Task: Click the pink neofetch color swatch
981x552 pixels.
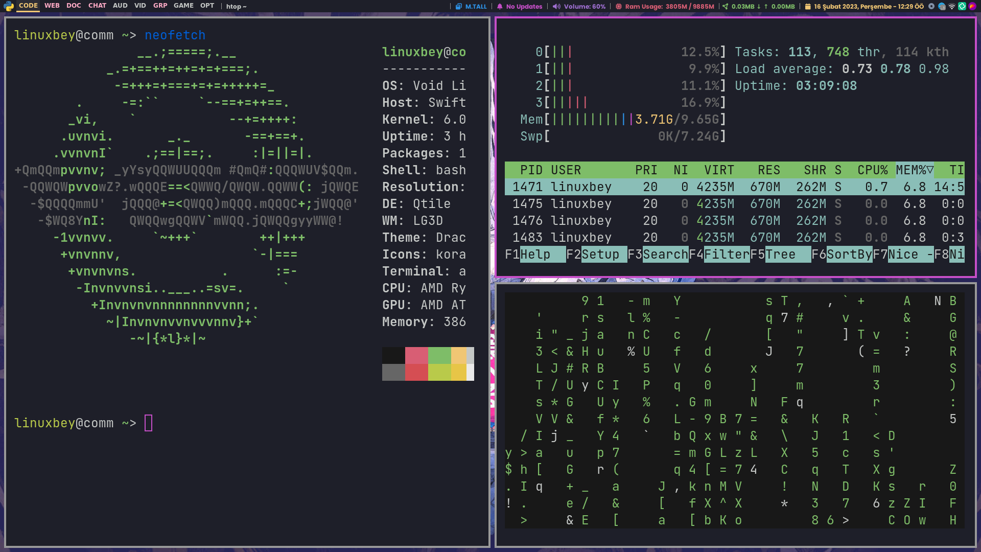Action: (x=416, y=355)
